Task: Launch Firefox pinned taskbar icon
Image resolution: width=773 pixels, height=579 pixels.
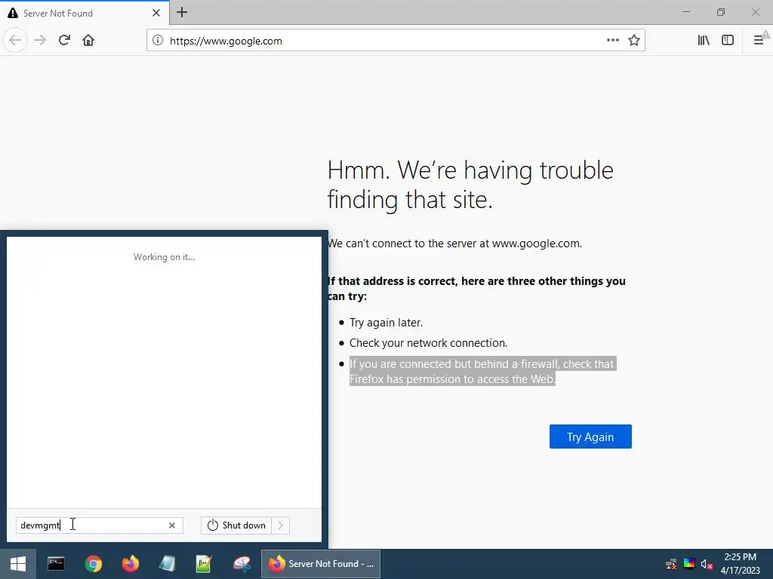Action: [130, 564]
